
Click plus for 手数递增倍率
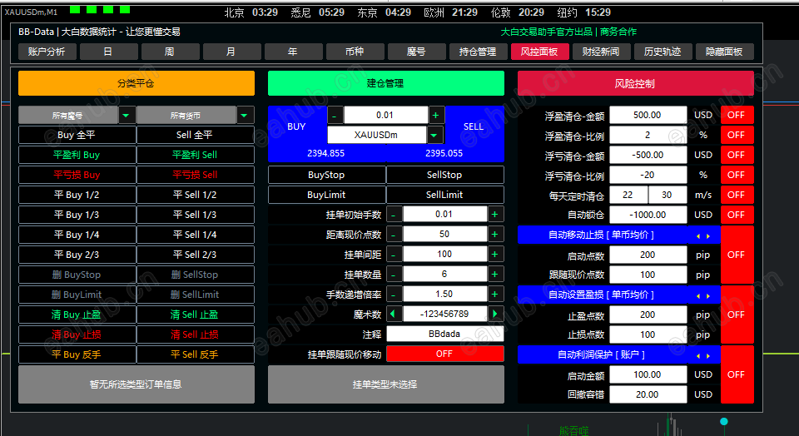[494, 294]
